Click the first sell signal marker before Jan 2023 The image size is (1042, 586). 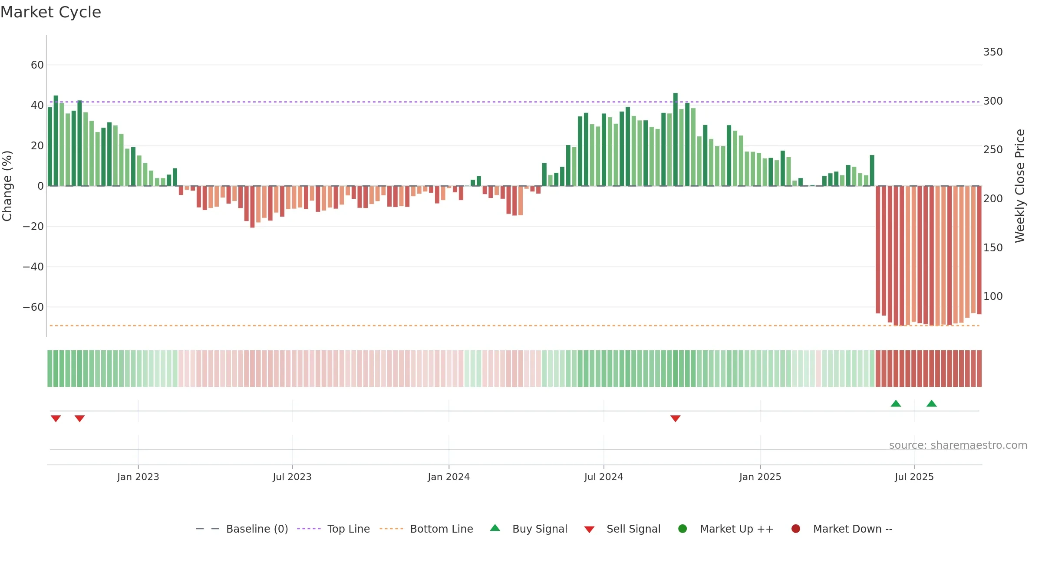coord(56,418)
